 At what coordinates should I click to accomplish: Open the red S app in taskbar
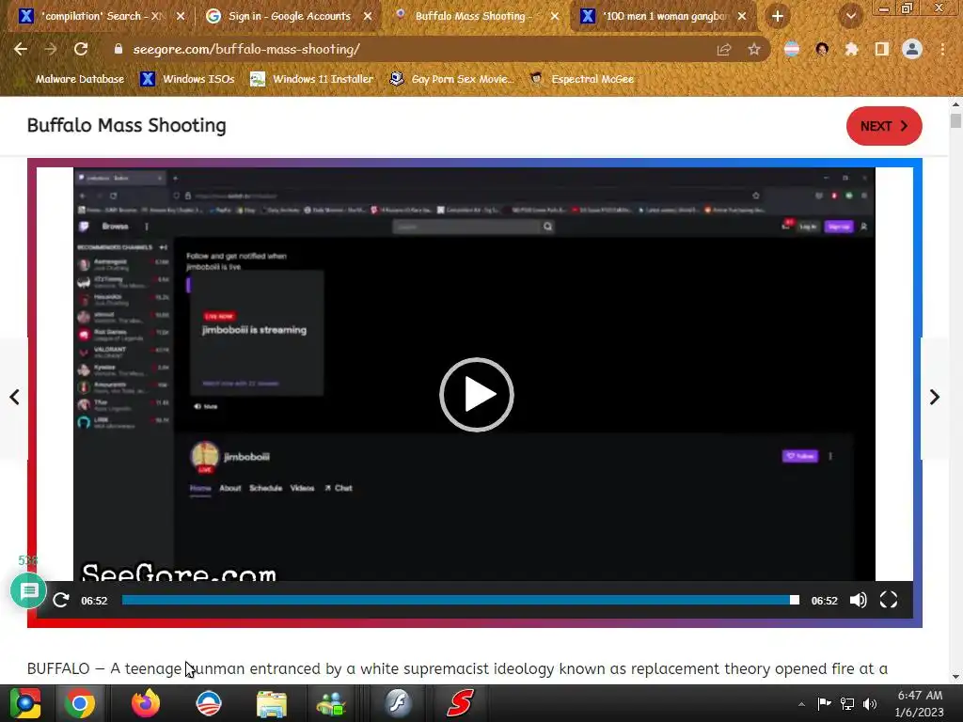pos(461,703)
